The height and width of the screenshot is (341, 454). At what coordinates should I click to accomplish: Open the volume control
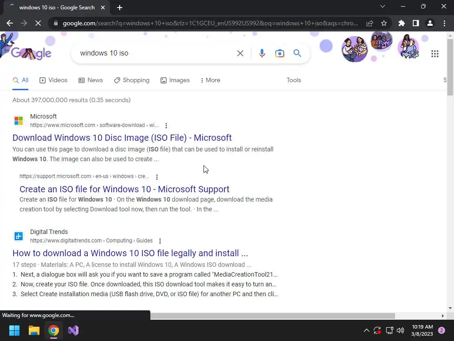point(400,330)
